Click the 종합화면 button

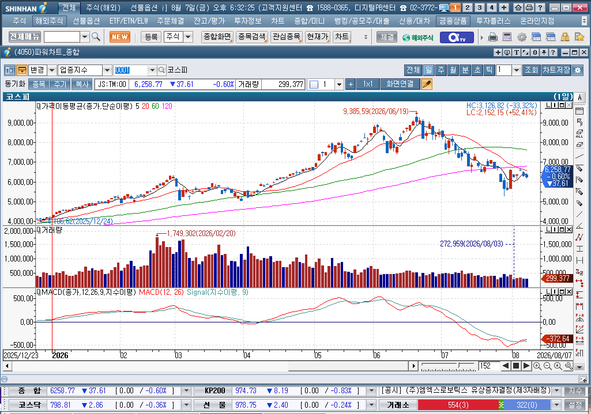pyautogui.click(x=217, y=37)
